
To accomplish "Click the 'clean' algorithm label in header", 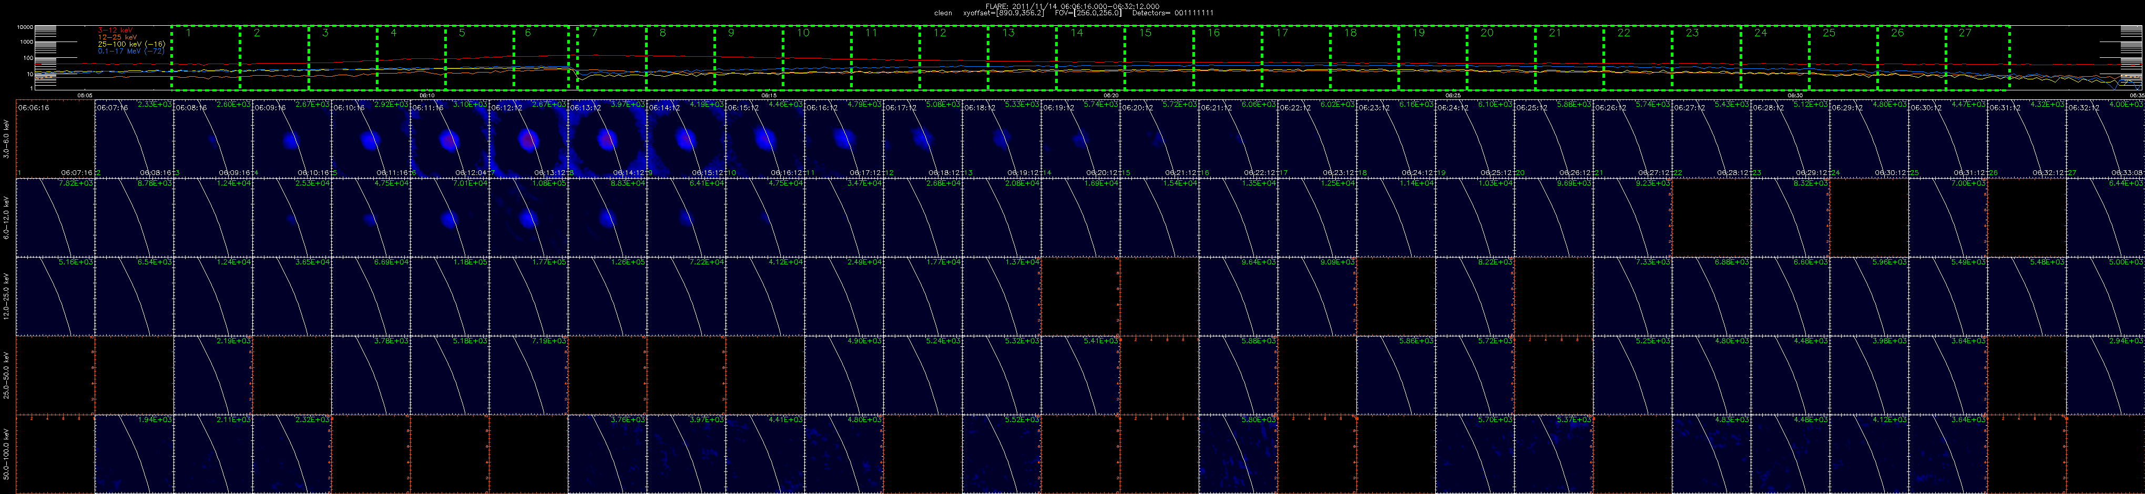I will click(943, 13).
